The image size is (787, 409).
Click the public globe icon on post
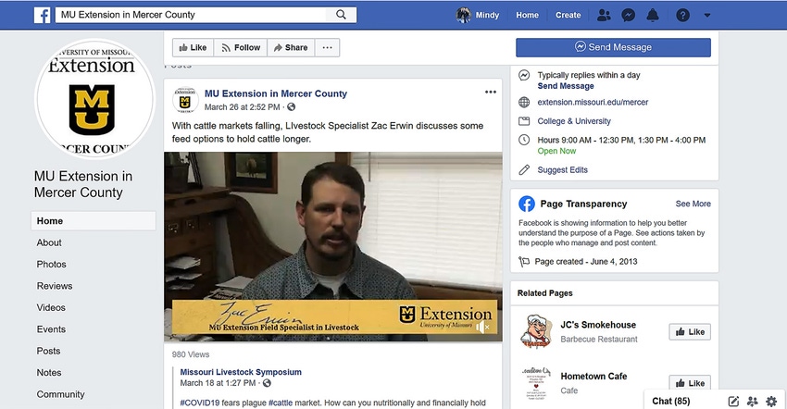pyautogui.click(x=291, y=107)
